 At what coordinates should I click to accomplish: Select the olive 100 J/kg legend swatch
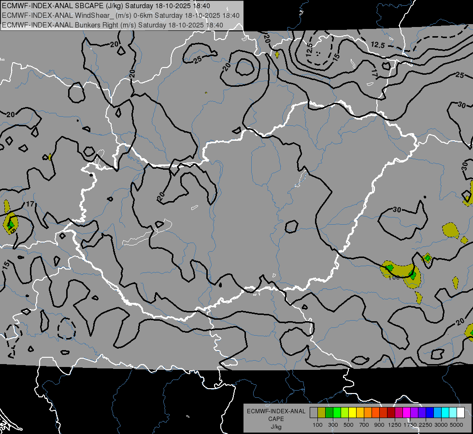322,412
